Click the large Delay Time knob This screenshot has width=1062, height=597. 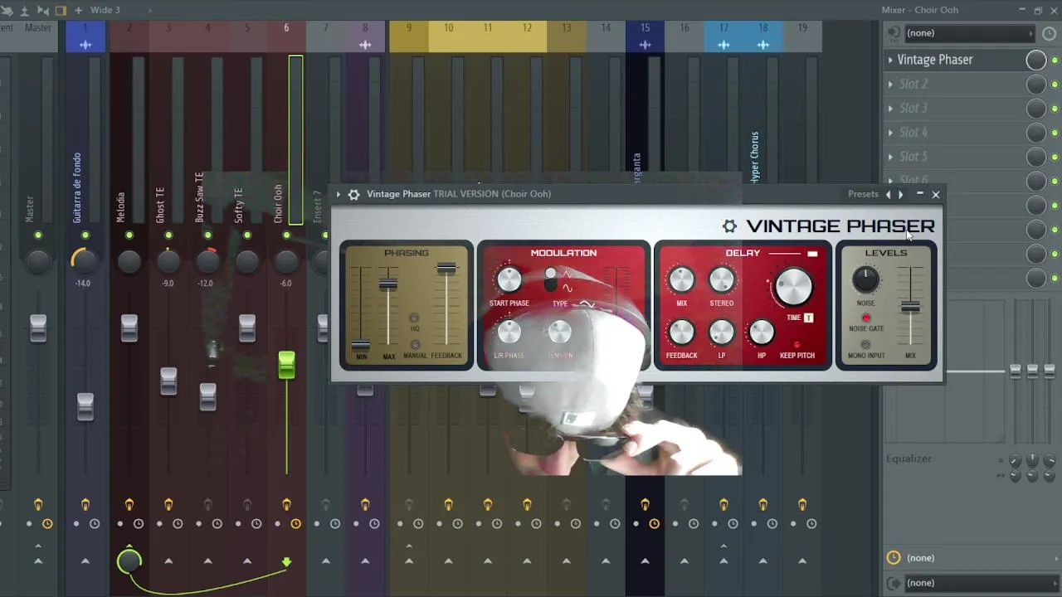coord(793,286)
